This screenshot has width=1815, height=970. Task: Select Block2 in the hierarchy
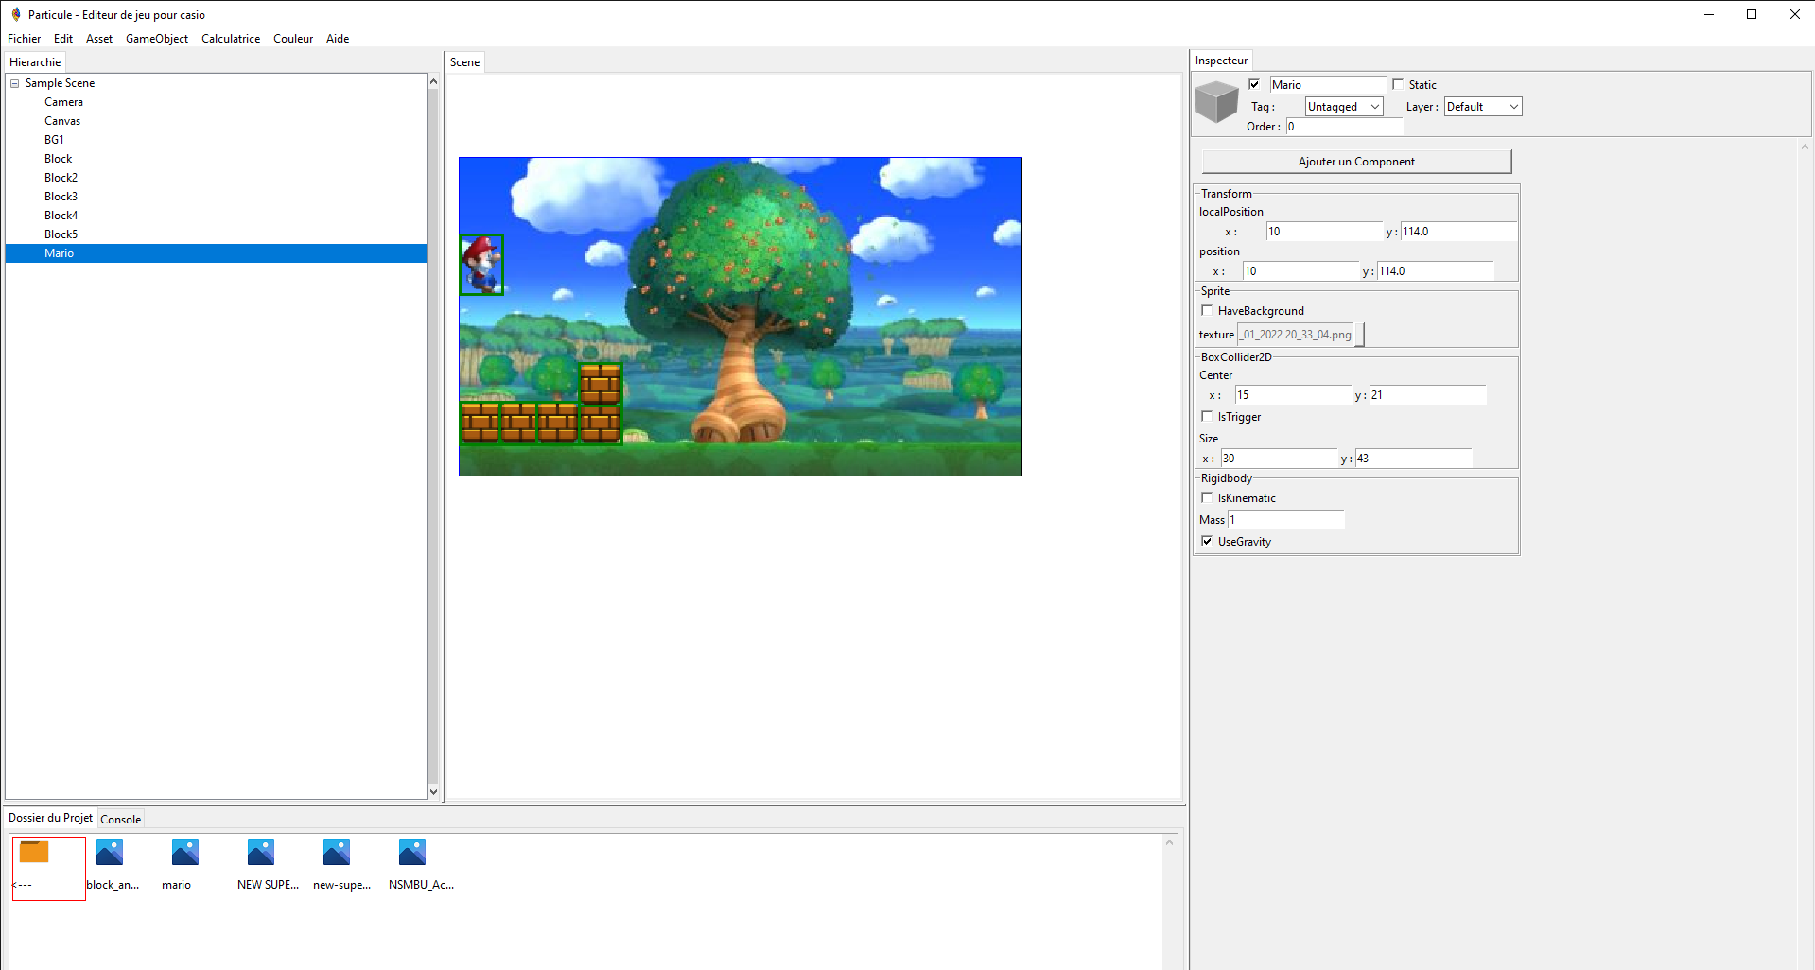(x=61, y=178)
